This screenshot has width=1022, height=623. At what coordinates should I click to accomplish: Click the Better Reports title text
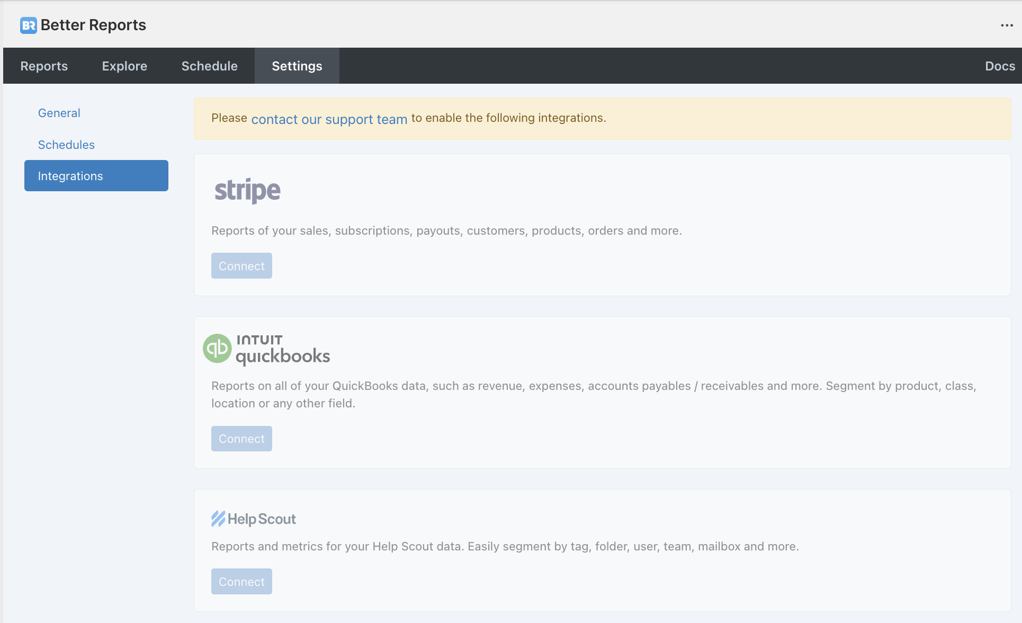point(93,25)
